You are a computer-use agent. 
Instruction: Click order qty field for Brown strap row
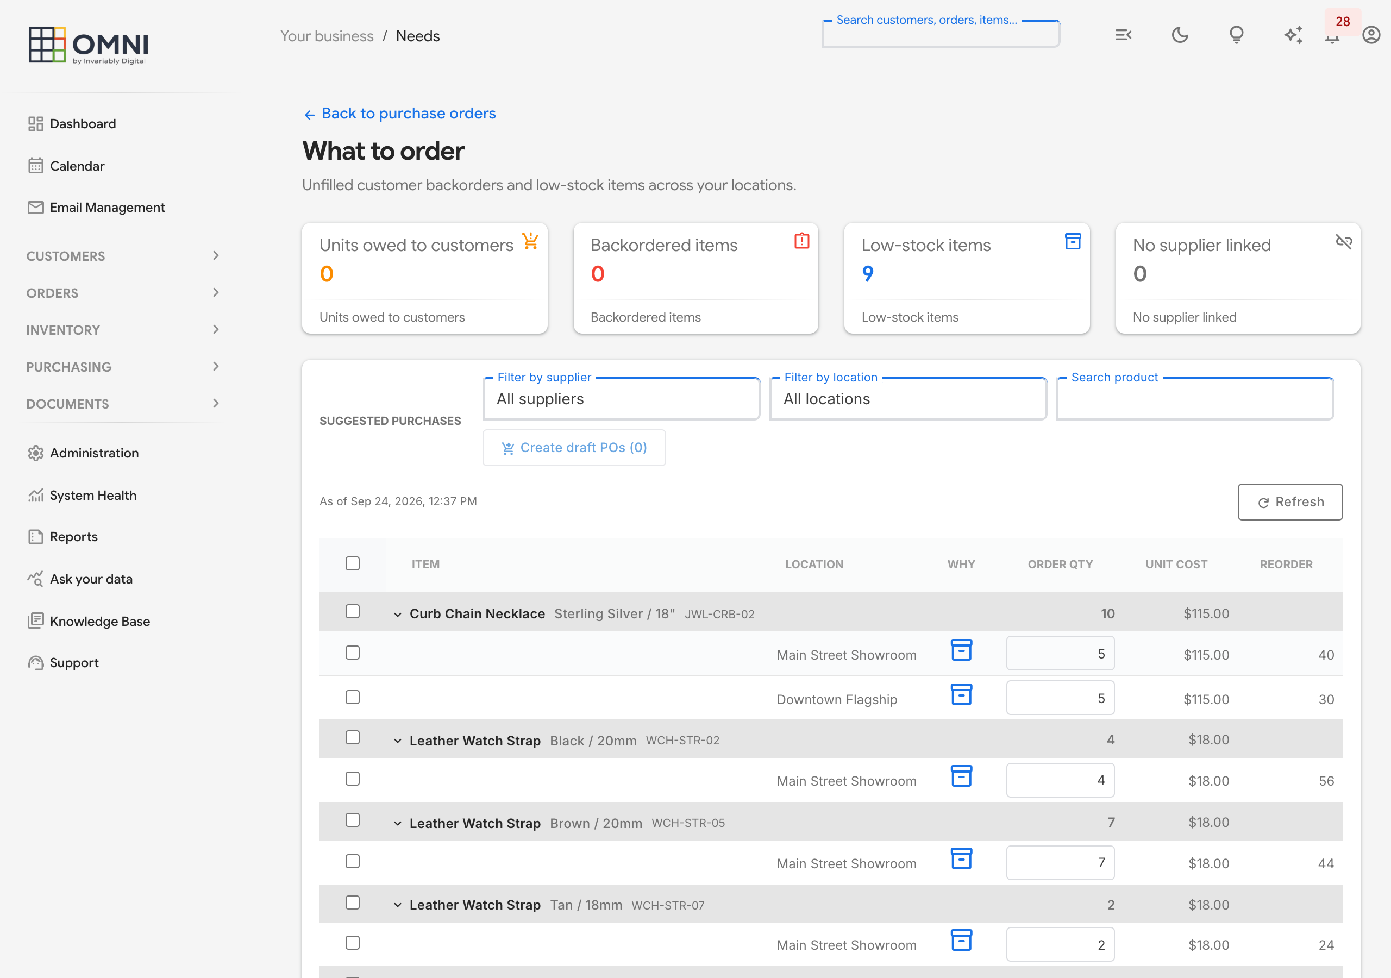coord(1060,862)
